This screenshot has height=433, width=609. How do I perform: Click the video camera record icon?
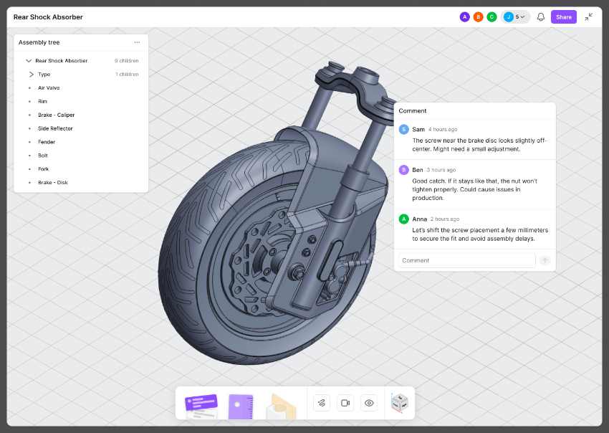(345, 403)
